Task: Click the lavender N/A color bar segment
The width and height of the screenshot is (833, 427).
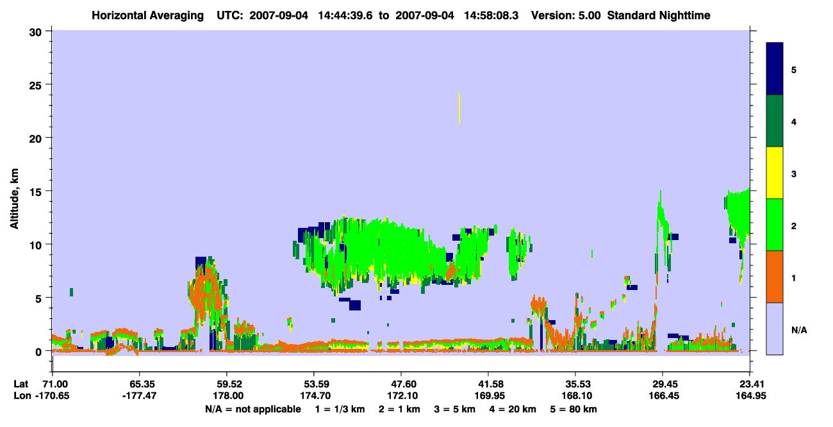Action: coord(775,328)
